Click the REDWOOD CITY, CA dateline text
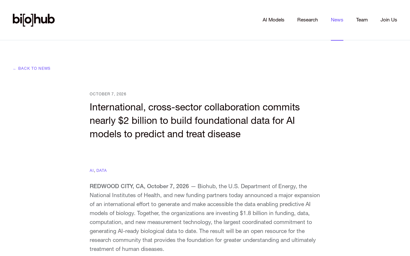Viewport: 410px width, 256px height. 139,186
